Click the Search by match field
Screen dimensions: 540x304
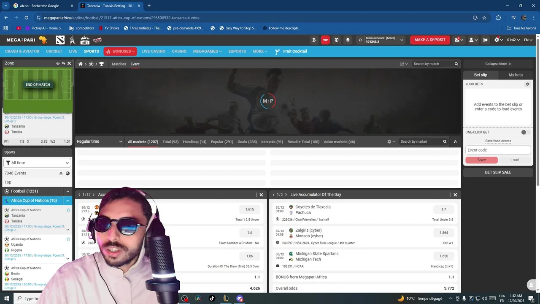click(432, 64)
